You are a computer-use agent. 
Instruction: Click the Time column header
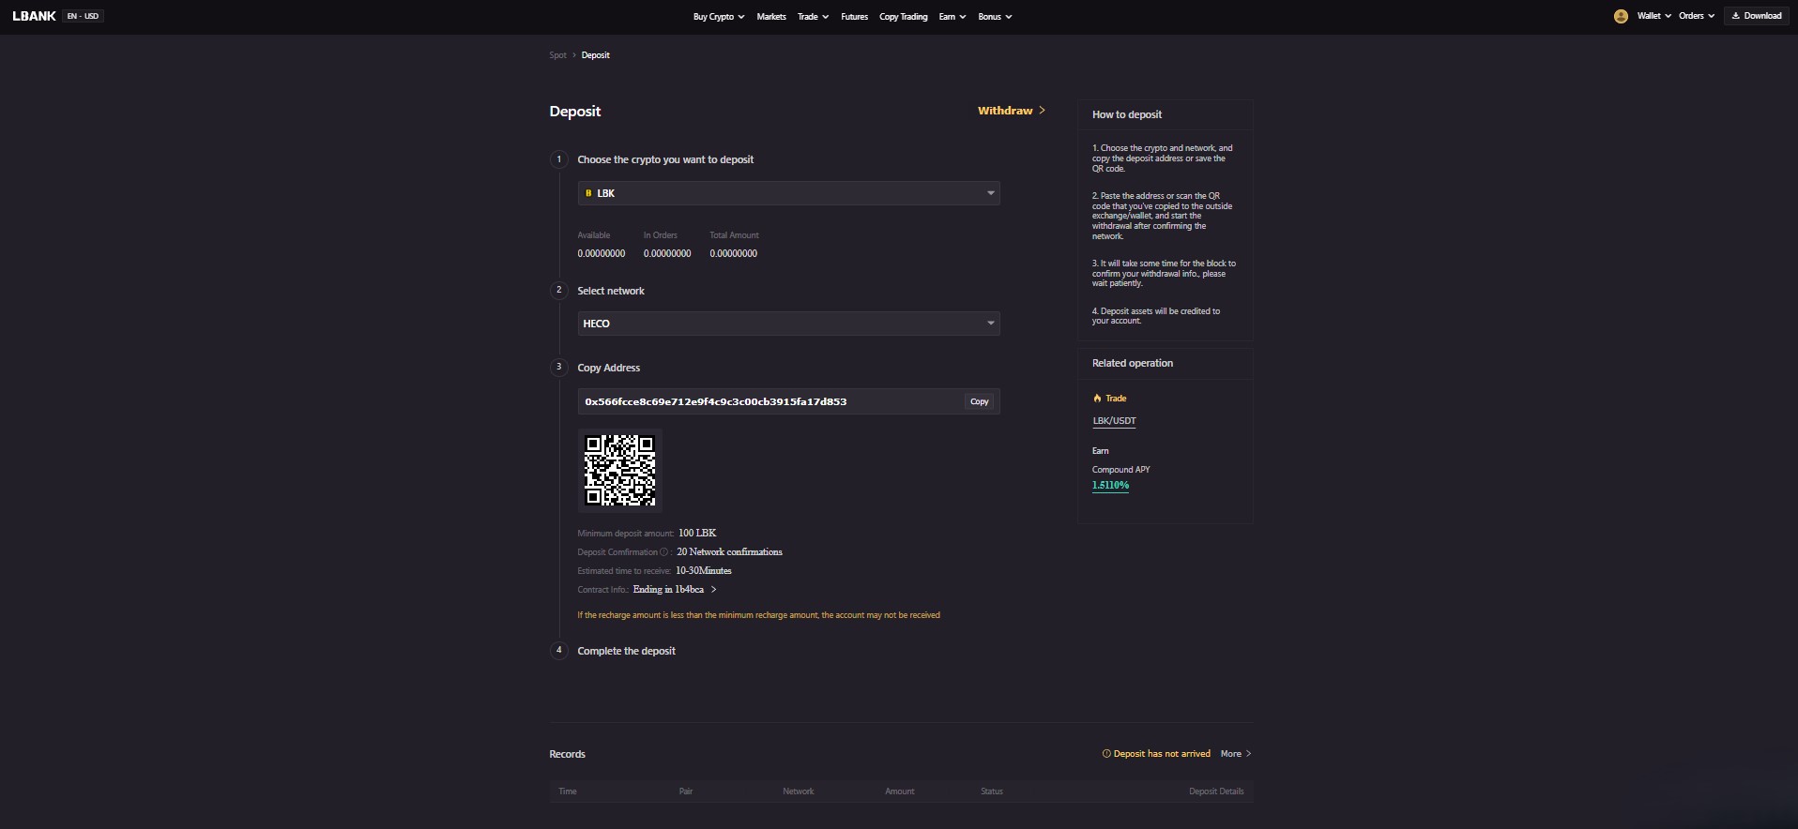click(x=568, y=791)
